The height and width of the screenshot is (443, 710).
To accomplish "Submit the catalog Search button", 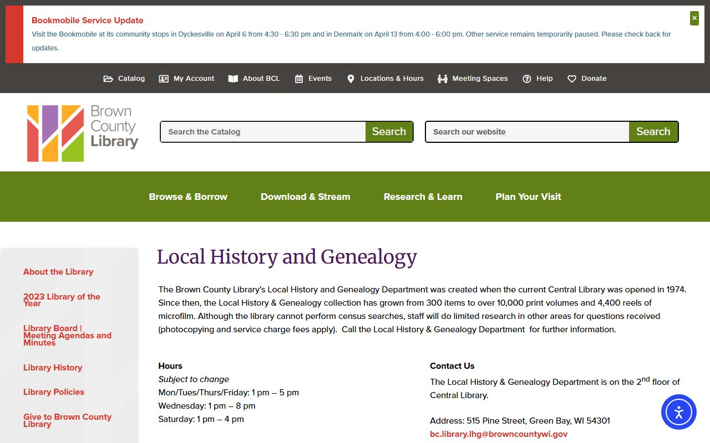I will [x=389, y=132].
